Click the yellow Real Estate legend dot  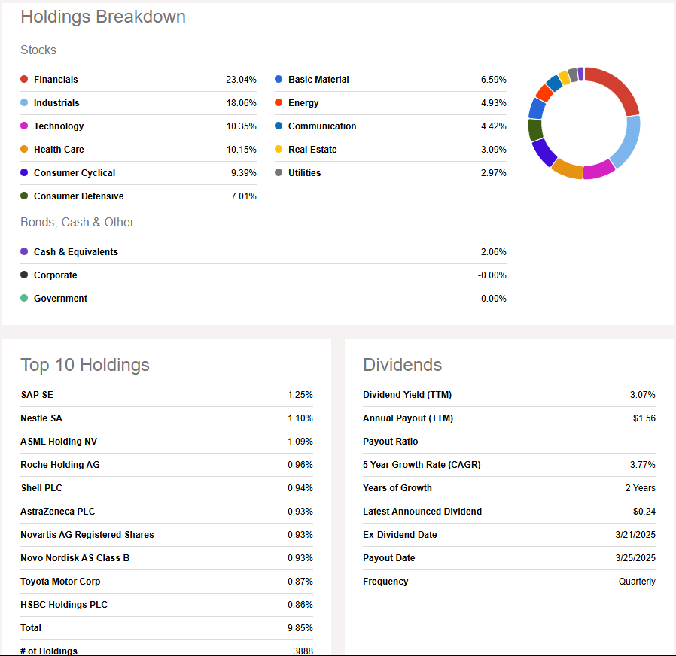[279, 150]
